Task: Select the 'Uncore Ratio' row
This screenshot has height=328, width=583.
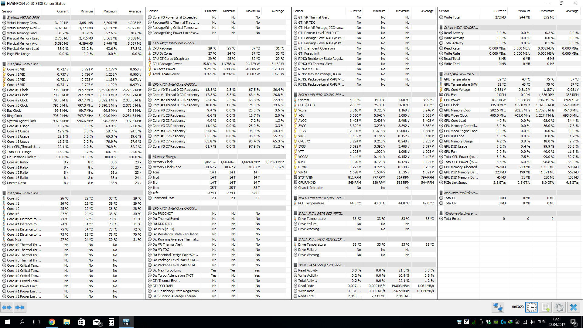Action: coord(72,183)
